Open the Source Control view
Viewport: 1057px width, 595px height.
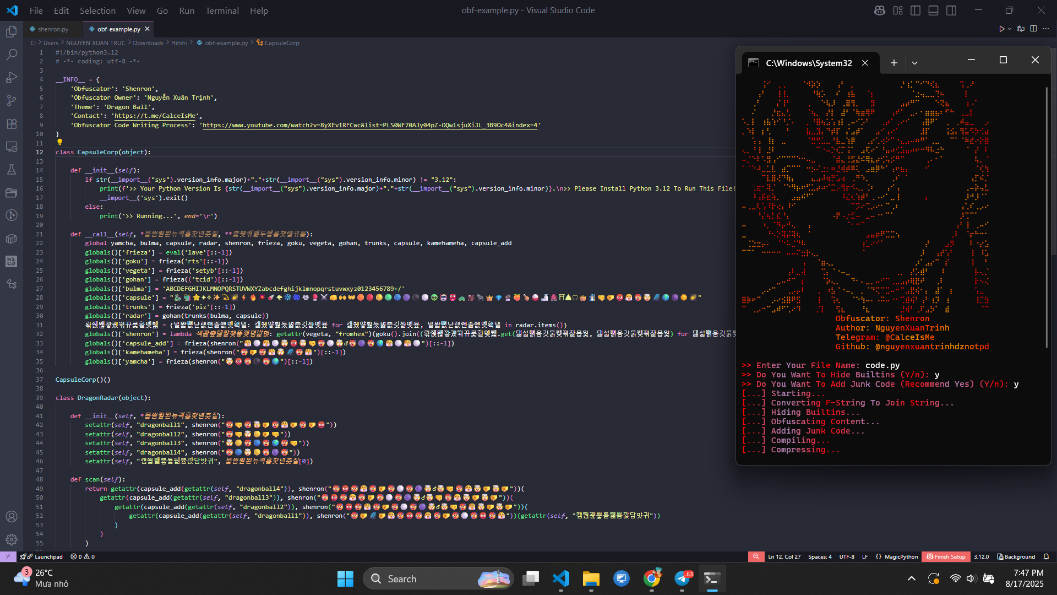pyautogui.click(x=12, y=101)
